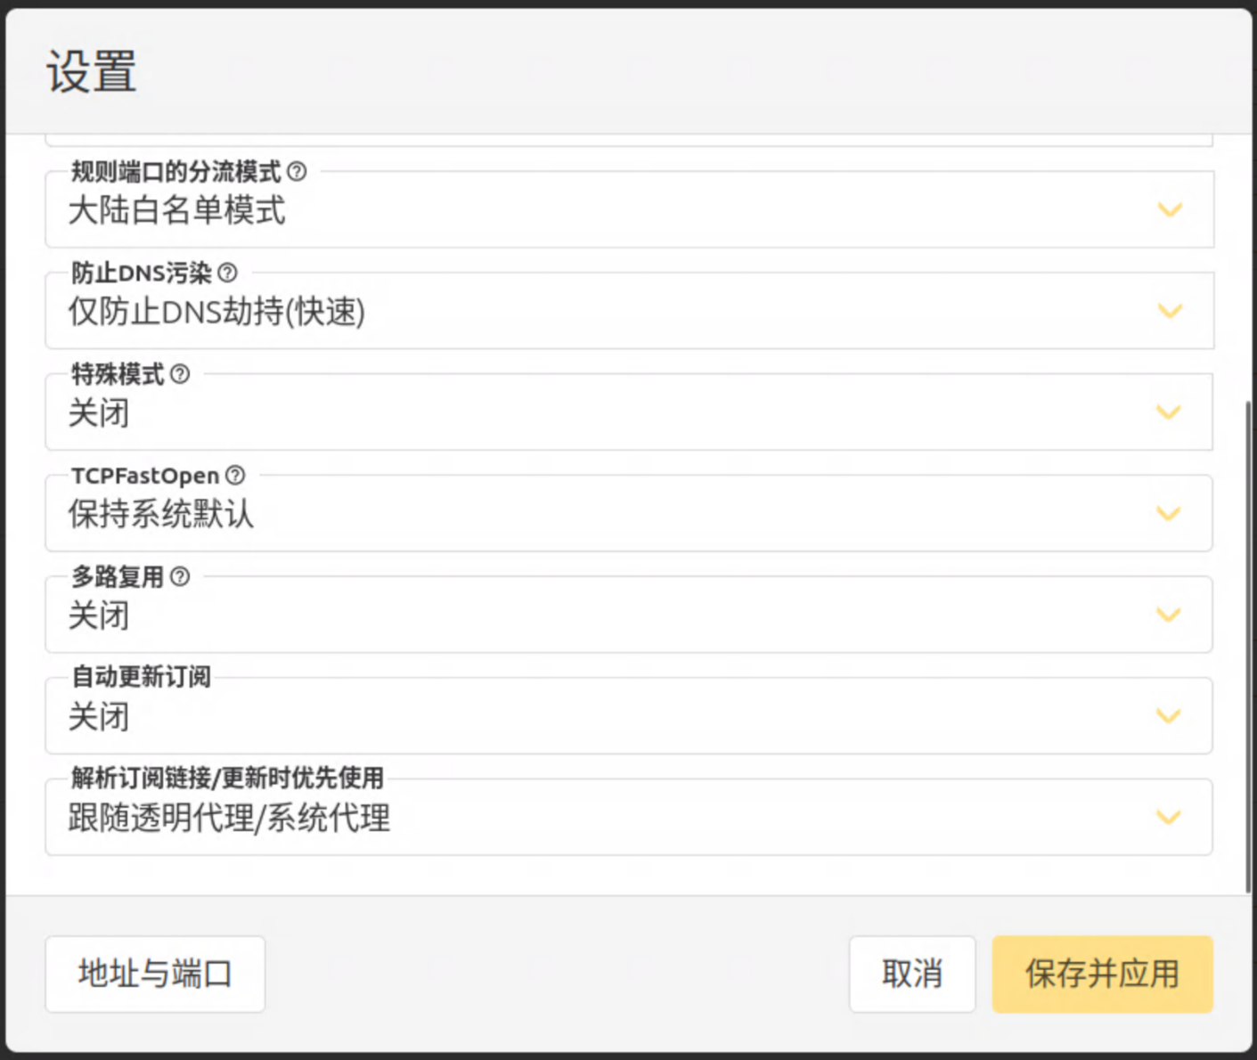The height and width of the screenshot is (1060, 1257).
Task: Open the 自动更新订阅 dropdown chevron
Action: click(1169, 716)
